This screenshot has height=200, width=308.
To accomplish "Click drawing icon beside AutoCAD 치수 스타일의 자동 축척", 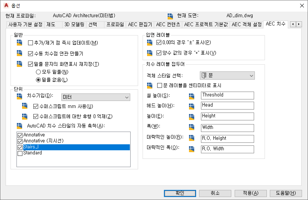I will 19,126.
